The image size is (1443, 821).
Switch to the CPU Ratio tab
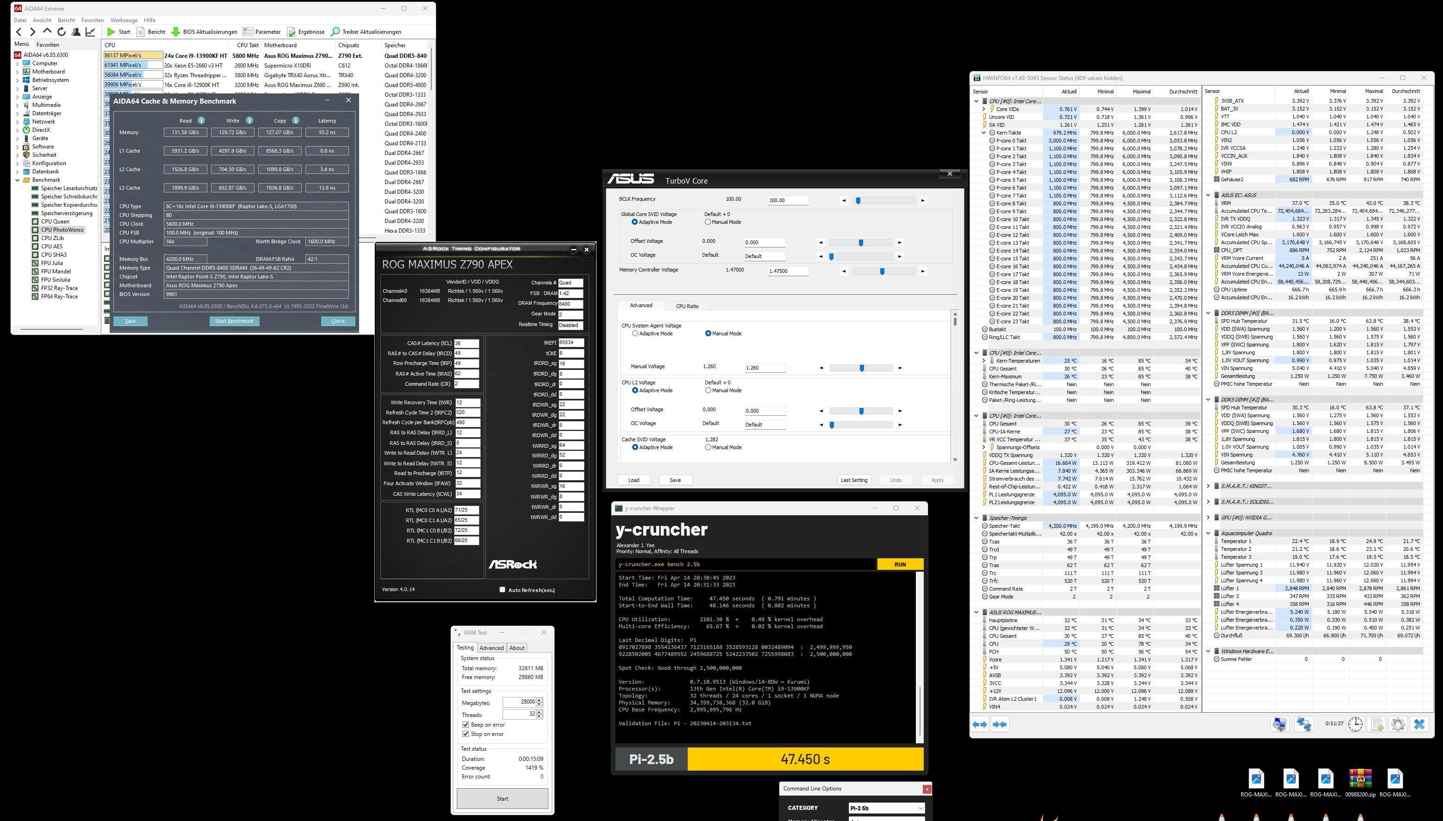[686, 306]
